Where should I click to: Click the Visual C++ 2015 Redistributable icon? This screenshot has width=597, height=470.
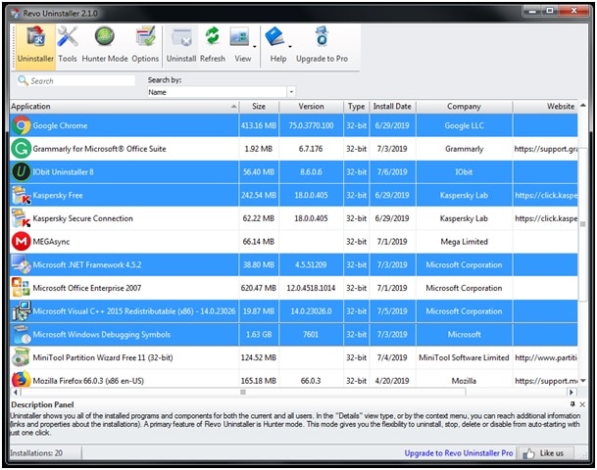[22, 311]
